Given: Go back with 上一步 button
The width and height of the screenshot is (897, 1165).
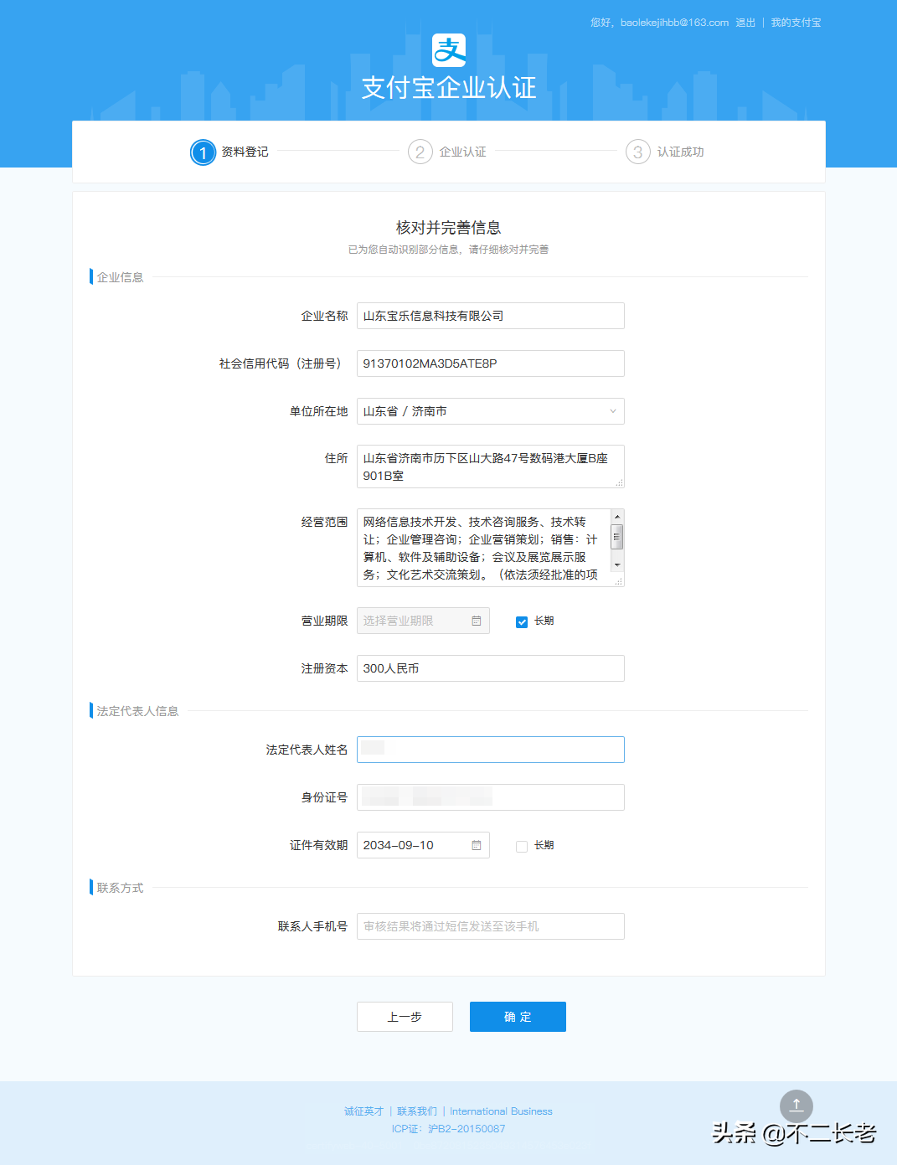Looking at the screenshot, I should pyautogui.click(x=405, y=1017).
